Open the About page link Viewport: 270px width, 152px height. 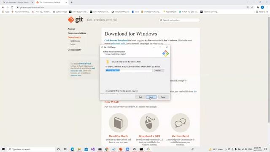pos(71,29)
